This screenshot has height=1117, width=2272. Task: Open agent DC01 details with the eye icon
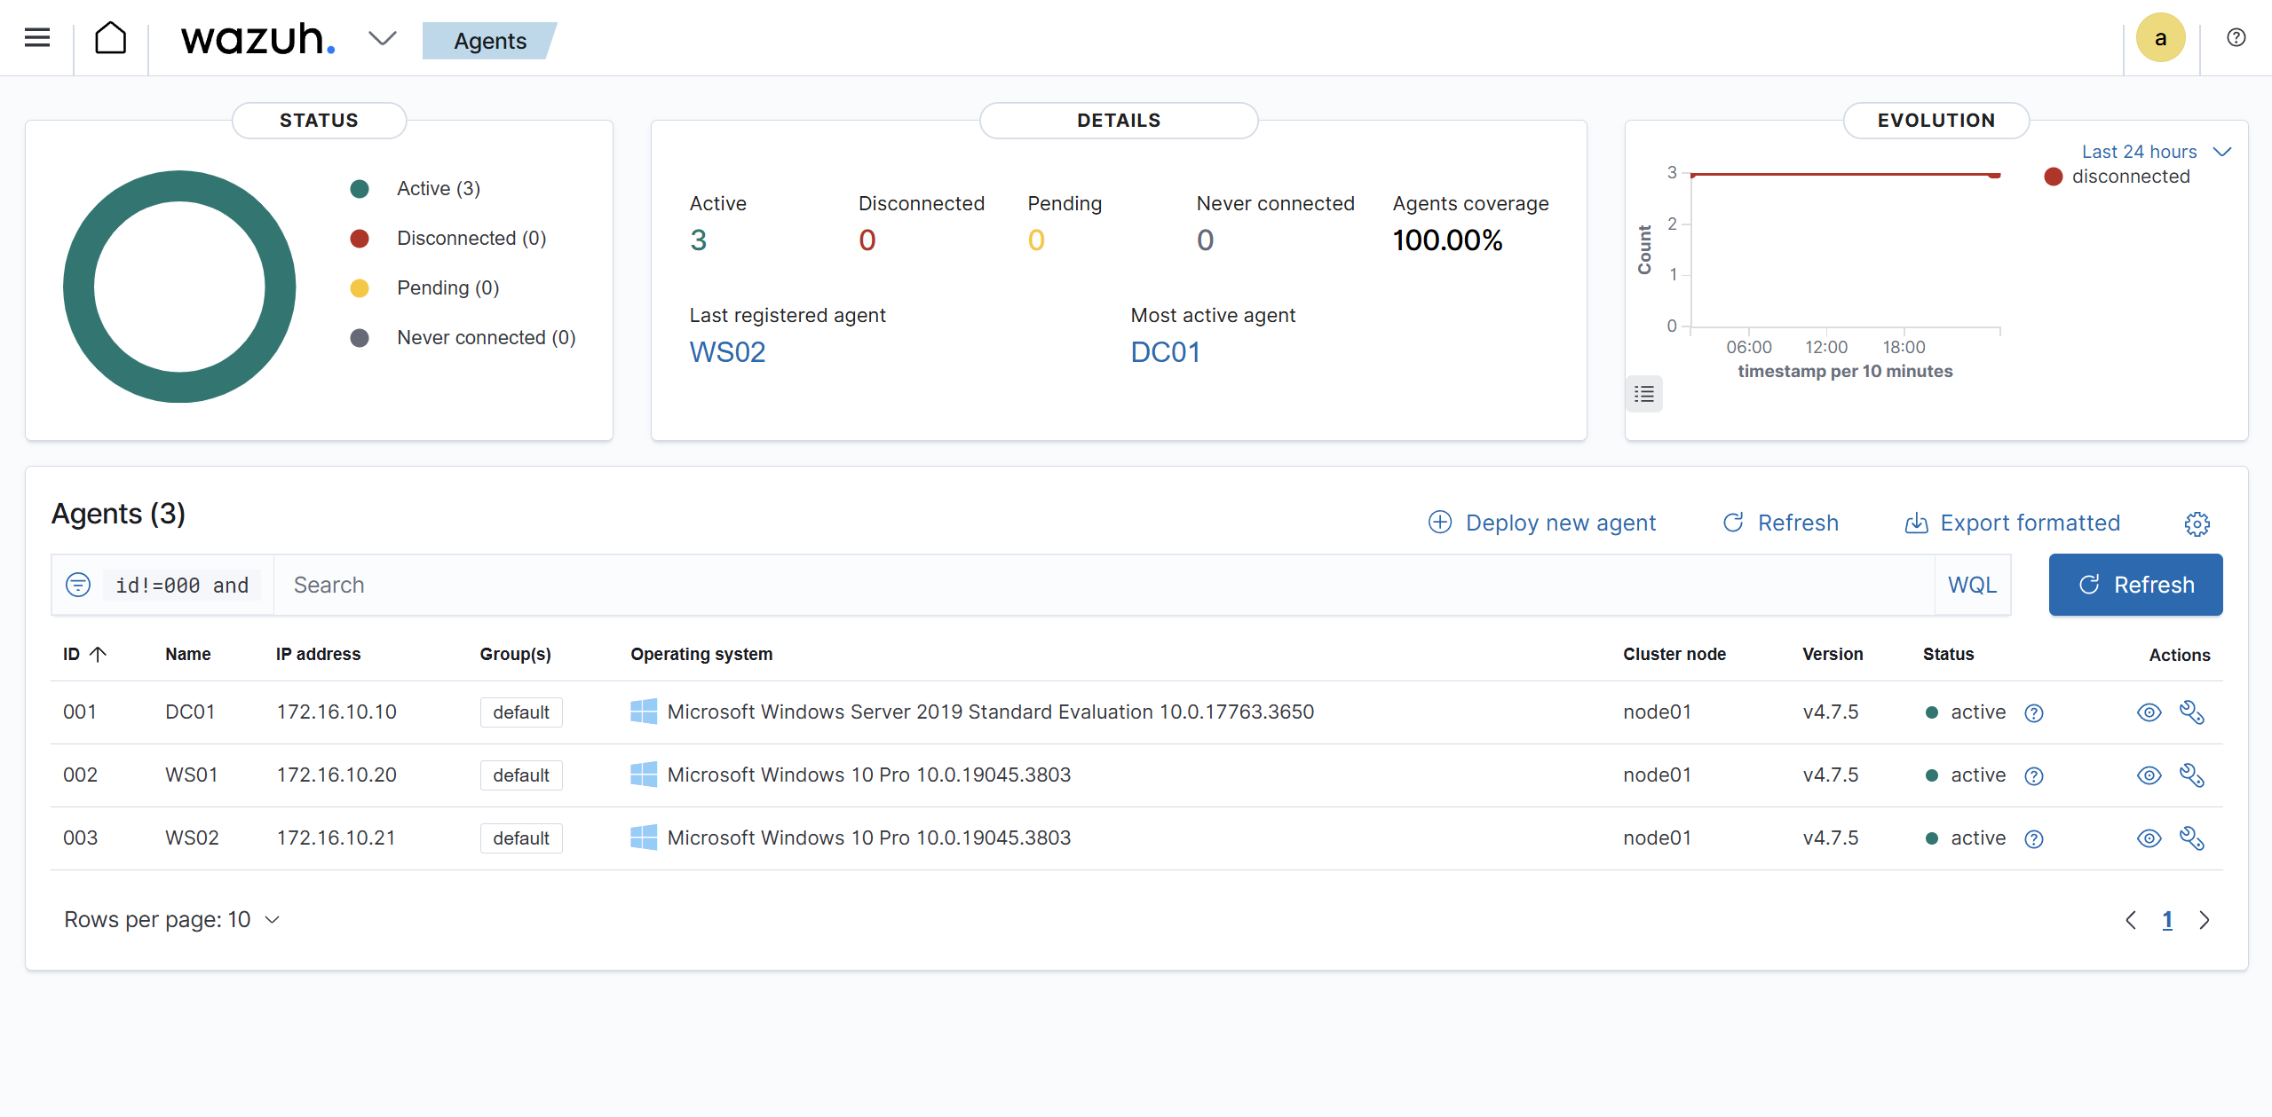pos(2149,712)
